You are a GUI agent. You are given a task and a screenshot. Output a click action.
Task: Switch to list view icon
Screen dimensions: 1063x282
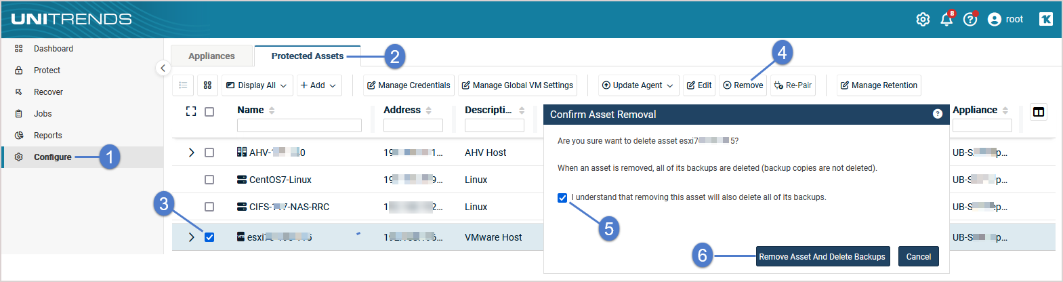[183, 85]
